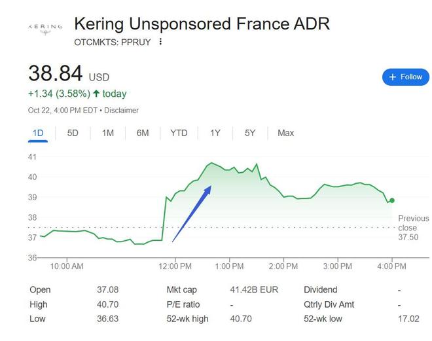Open the Disclaimer link
Screen dimensions: 432x341
121,110
